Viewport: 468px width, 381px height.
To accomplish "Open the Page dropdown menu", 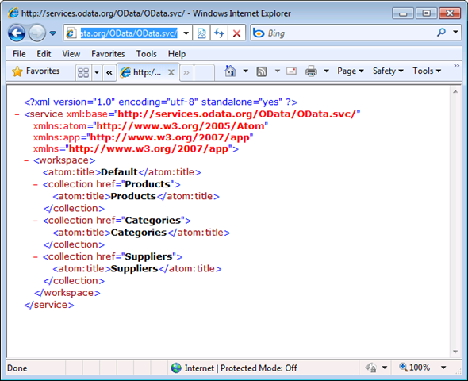I will click(x=350, y=71).
